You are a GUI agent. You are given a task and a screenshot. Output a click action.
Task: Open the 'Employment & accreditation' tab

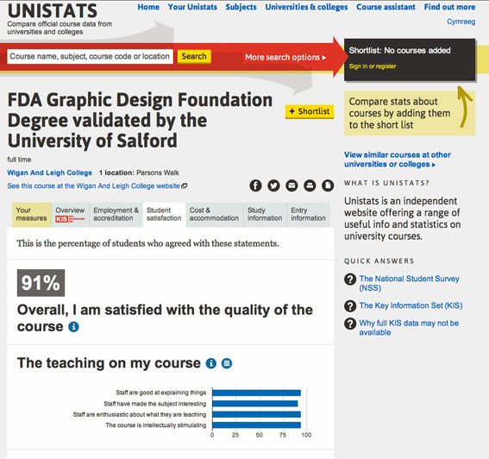[x=116, y=214]
